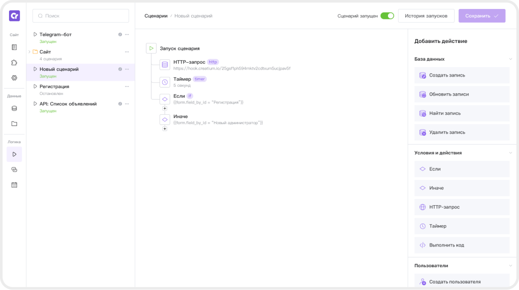The image size is (519, 290).
Task: Open the more options menu for Telegram-бот
Action: tap(127, 34)
